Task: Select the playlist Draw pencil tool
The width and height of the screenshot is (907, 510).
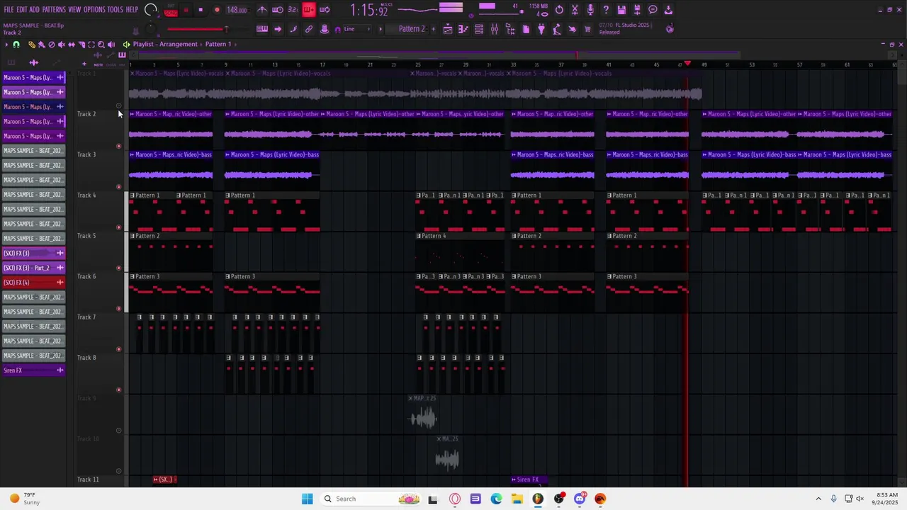Action: pos(32,45)
